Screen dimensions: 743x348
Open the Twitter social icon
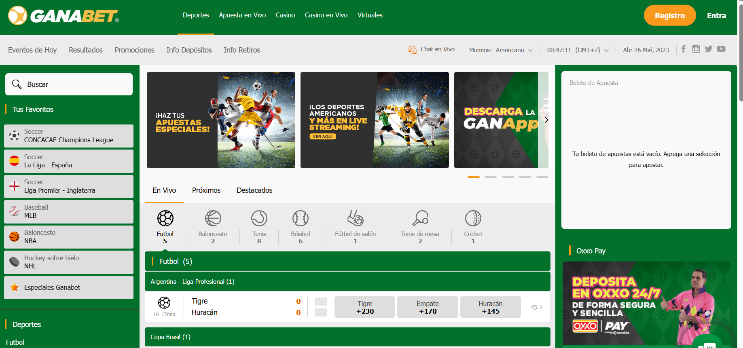[x=709, y=49]
